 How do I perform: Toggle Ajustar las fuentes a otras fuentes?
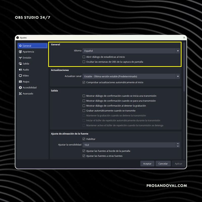(x=84, y=156)
